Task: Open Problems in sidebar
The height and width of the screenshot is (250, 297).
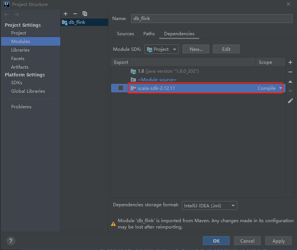Action: pyautogui.click(x=21, y=107)
